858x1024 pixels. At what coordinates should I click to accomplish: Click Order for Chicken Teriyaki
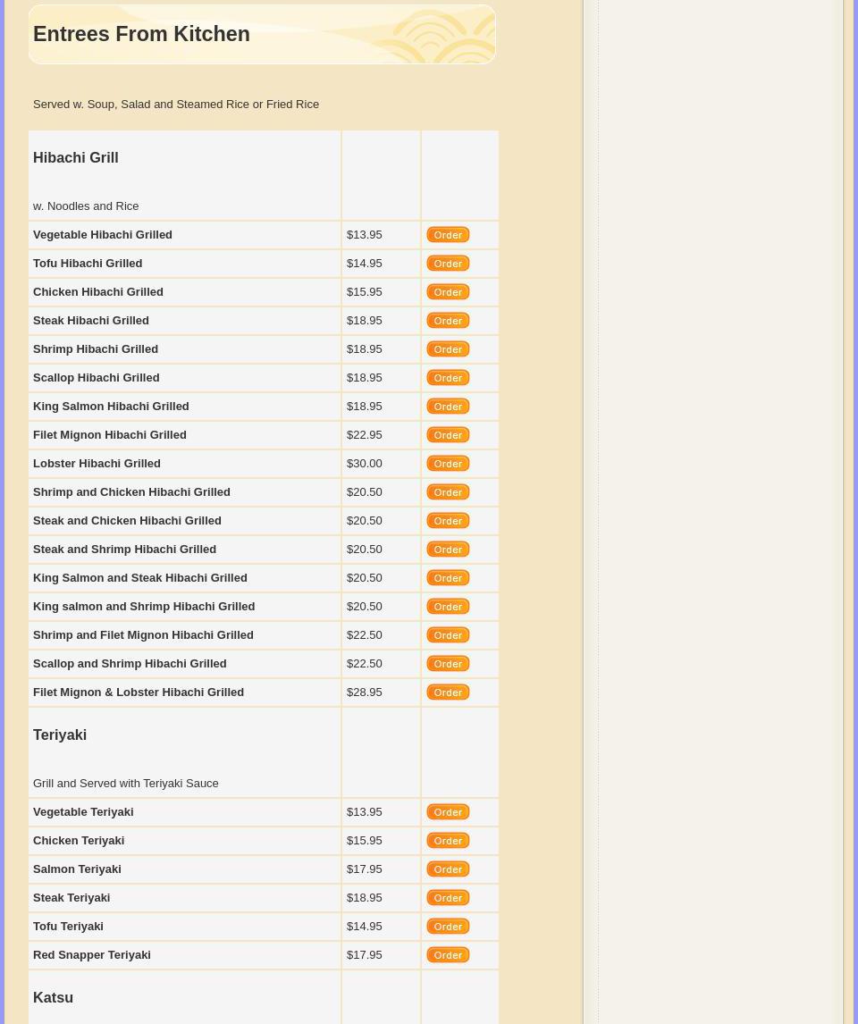pyautogui.click(x=448, y=841)
